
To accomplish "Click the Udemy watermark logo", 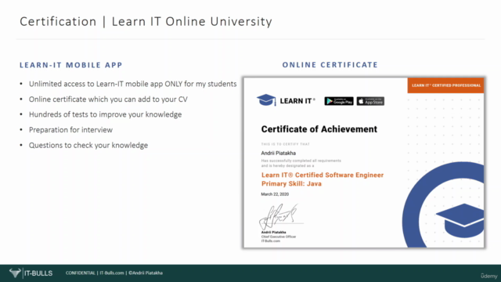I will point(488,276).
